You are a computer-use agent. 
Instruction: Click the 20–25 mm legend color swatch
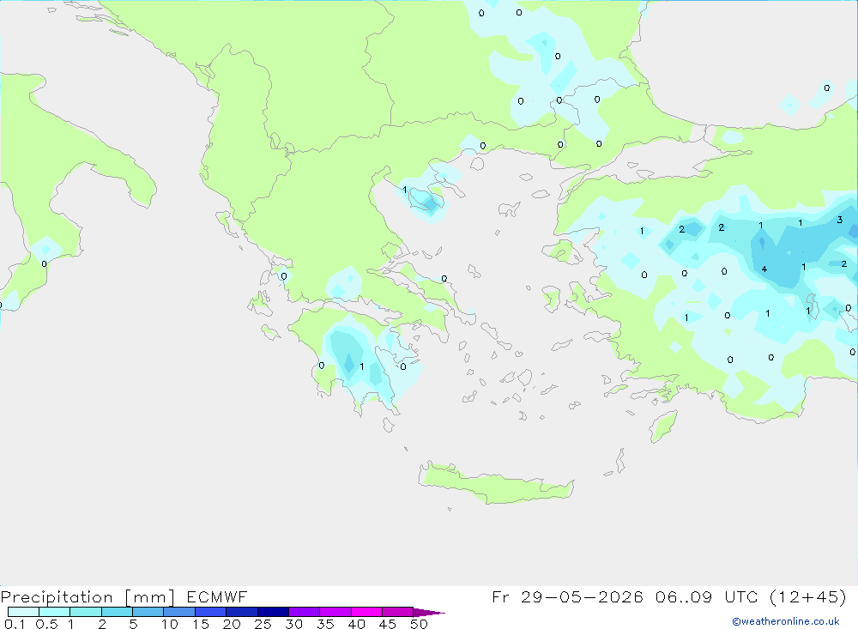[x=242, y=612]
